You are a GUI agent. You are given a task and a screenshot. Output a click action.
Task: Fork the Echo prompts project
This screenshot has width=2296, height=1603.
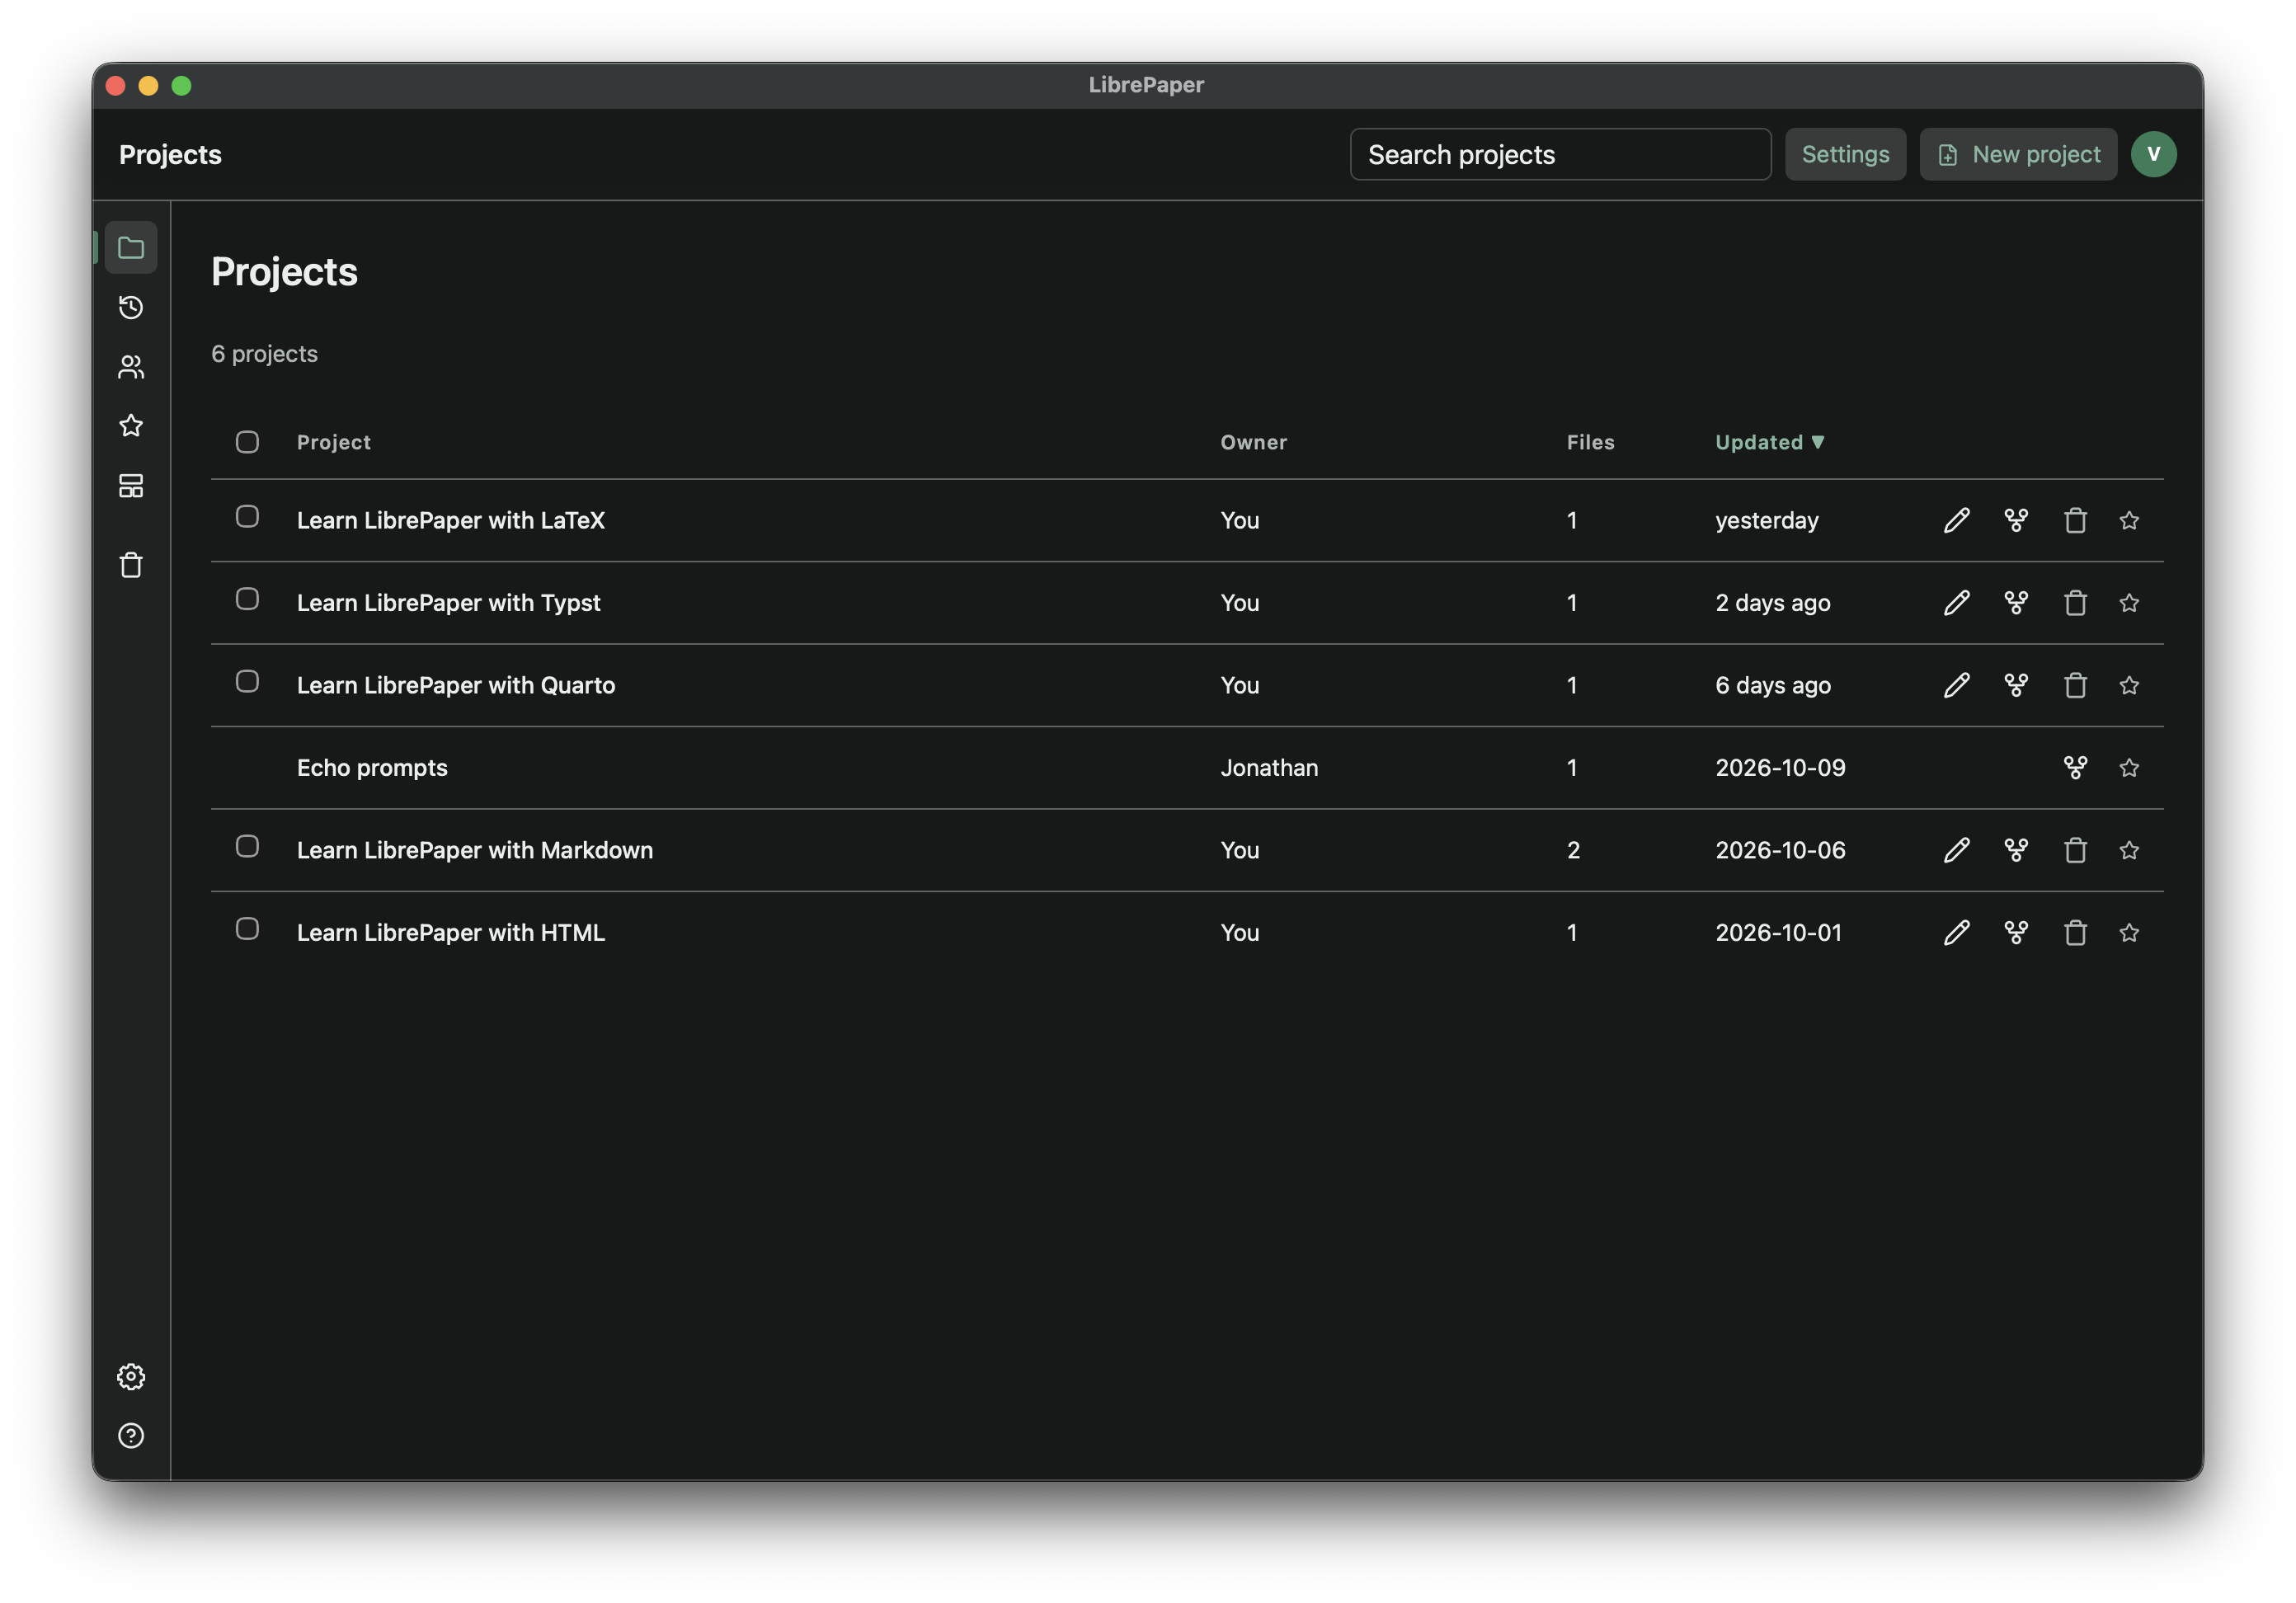coord(2076,768)
